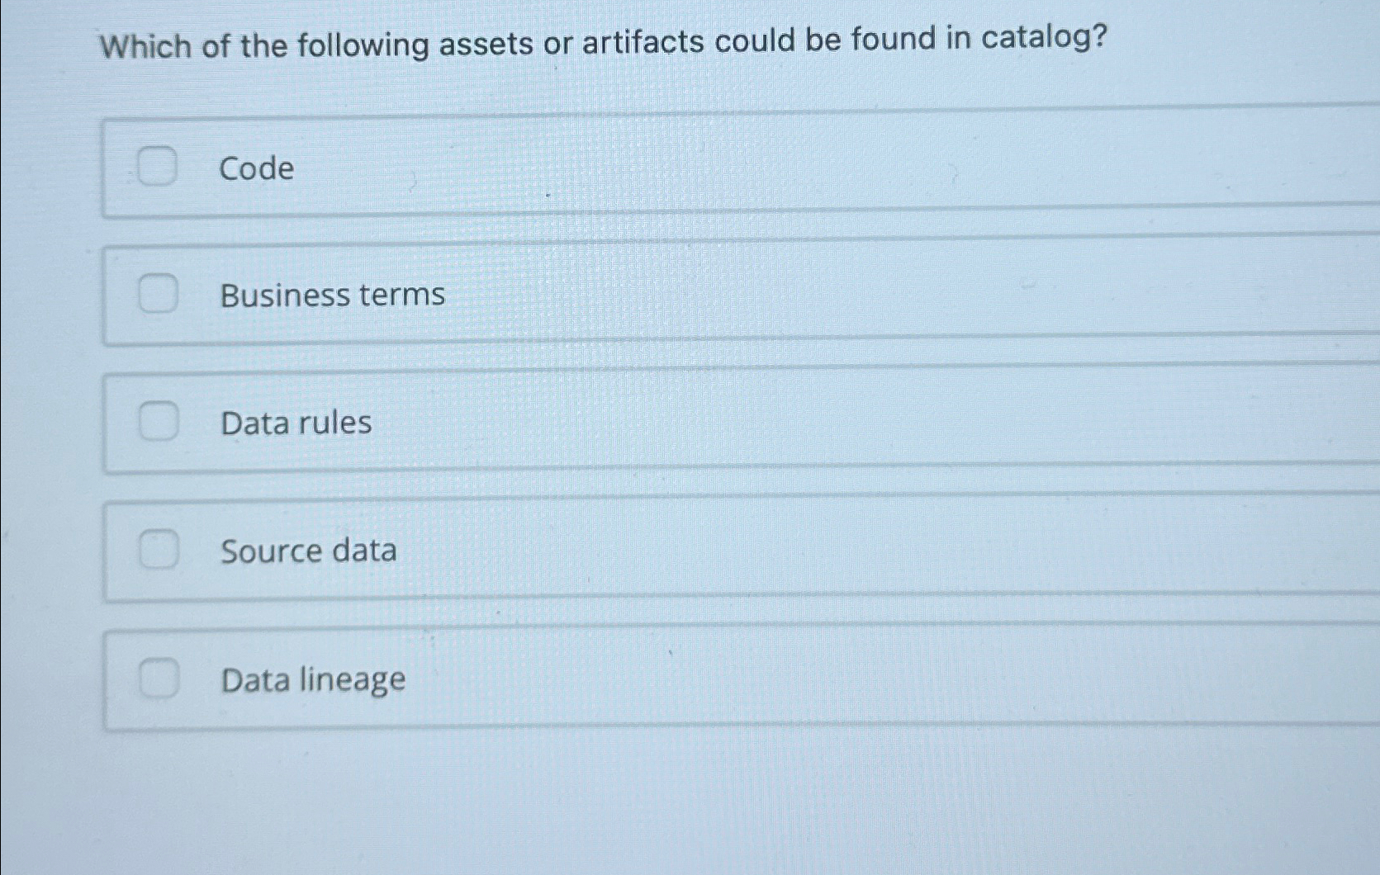Enable the Data rules checkbox
Viewport: 1380px width, 875px height.
tap(158, 422)
